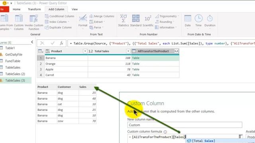Viewport: 255px width, 143px height.
Task: Select the TableSales (3) query
Action: pos(16,80)
